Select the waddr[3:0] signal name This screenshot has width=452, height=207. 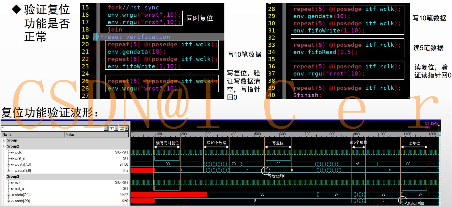(22, 171)
